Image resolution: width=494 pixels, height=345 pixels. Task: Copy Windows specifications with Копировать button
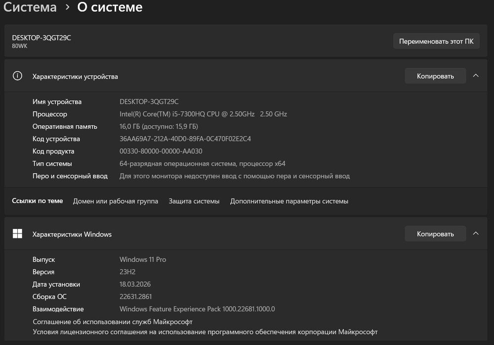click(x=435, y=234)
